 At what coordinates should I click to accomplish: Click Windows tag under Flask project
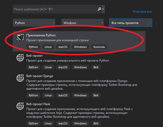pos(80,123)
